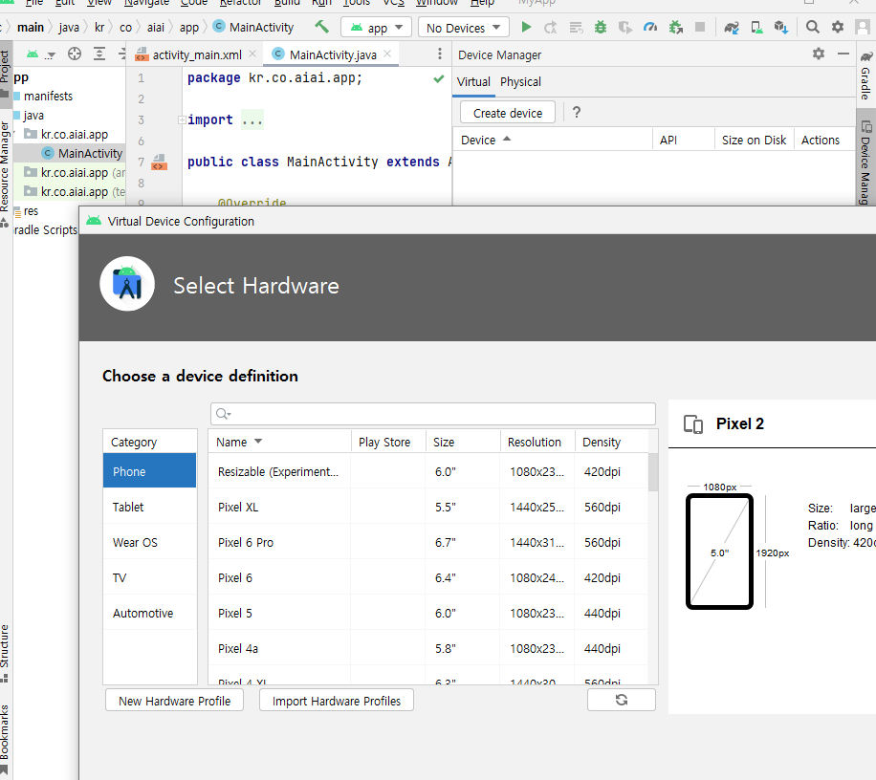Select the Tablet category

pos(150,507)
